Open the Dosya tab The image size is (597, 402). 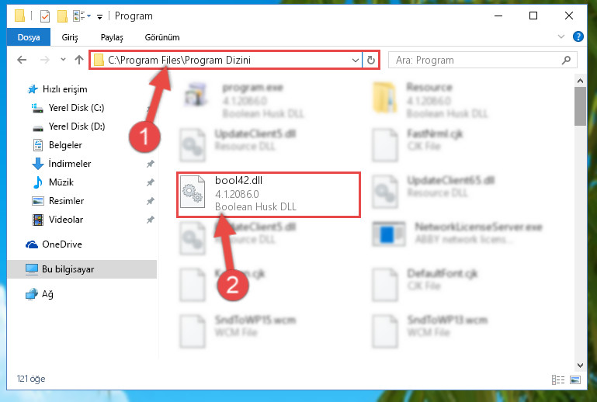(x=29, y=37)
